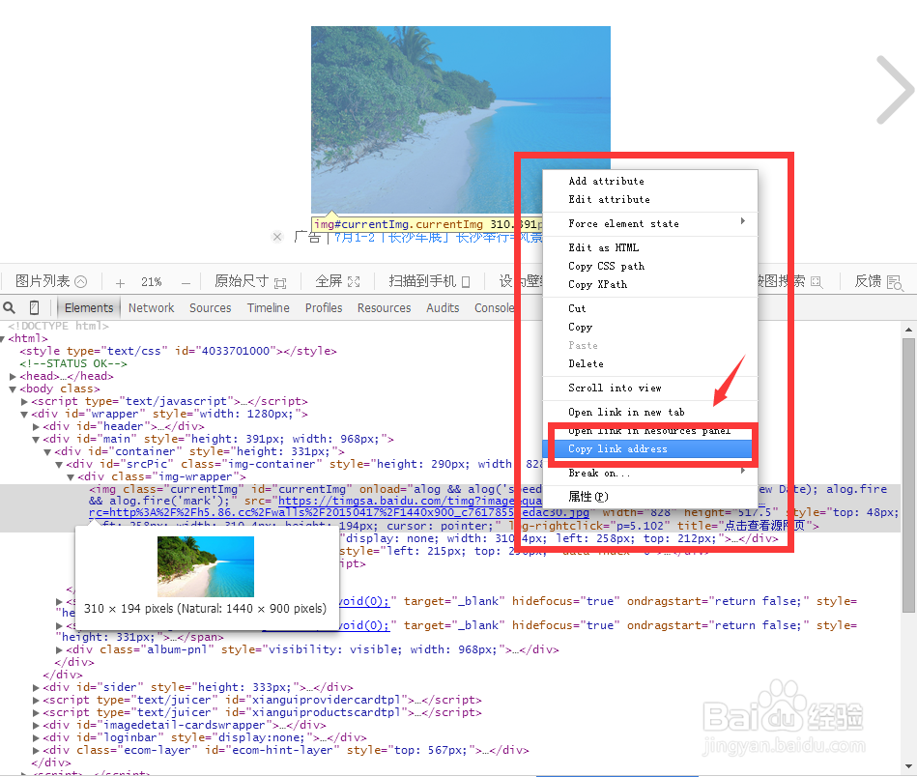The image size is (917, 777).
Task: Click the DevTools vertical scrollbar thumb
Action: [x=908, y=475]
